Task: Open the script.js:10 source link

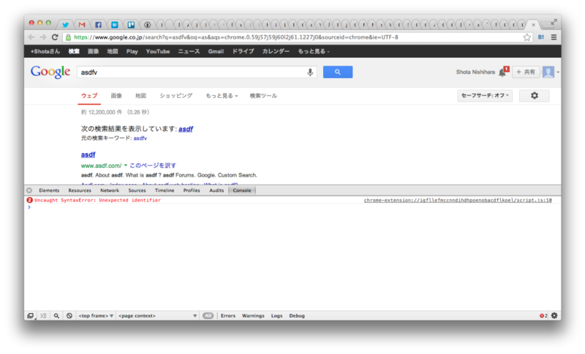Action: coord(458,200)
